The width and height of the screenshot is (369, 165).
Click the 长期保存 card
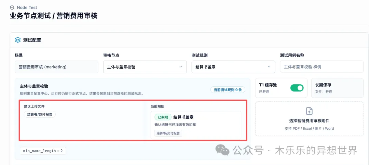click(337, 88)
